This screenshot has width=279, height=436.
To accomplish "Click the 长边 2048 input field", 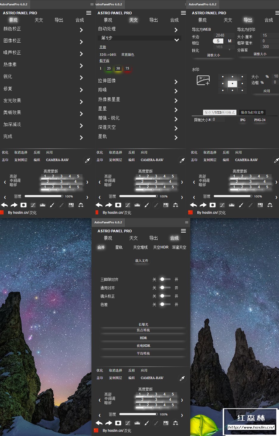I will (223, 35).
